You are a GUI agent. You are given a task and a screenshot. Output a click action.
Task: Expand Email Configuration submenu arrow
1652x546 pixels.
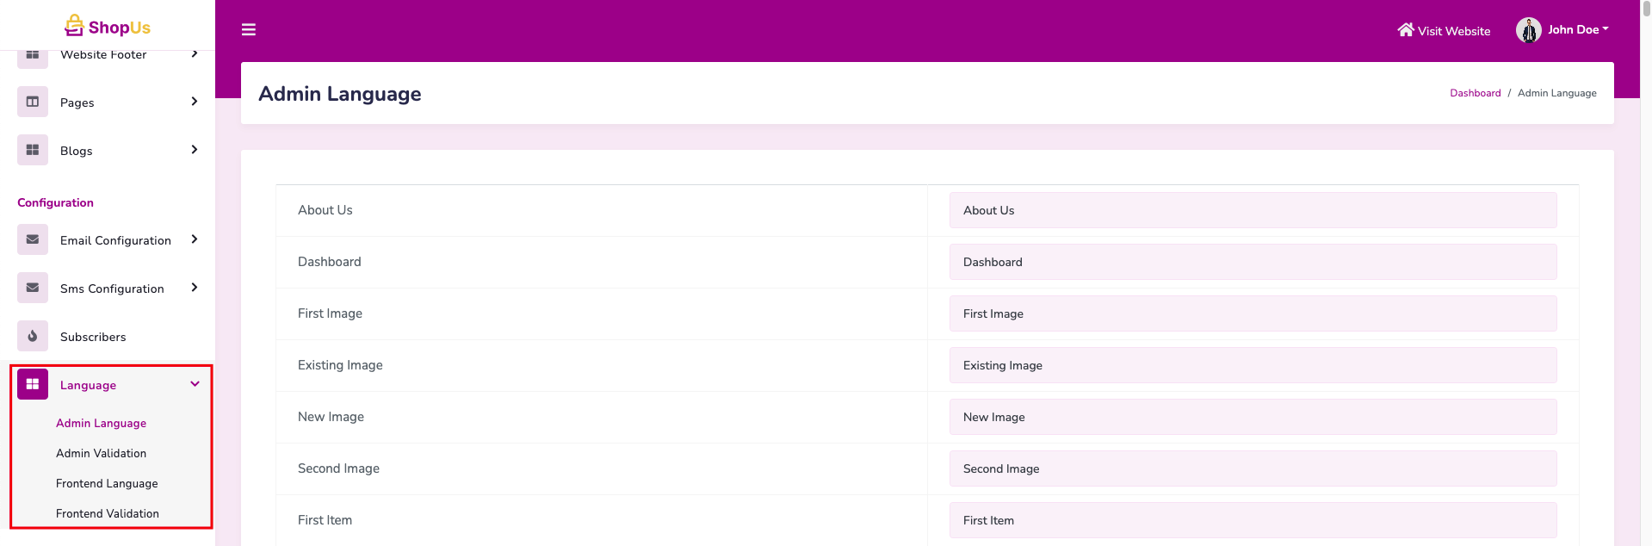click(195, 239)
